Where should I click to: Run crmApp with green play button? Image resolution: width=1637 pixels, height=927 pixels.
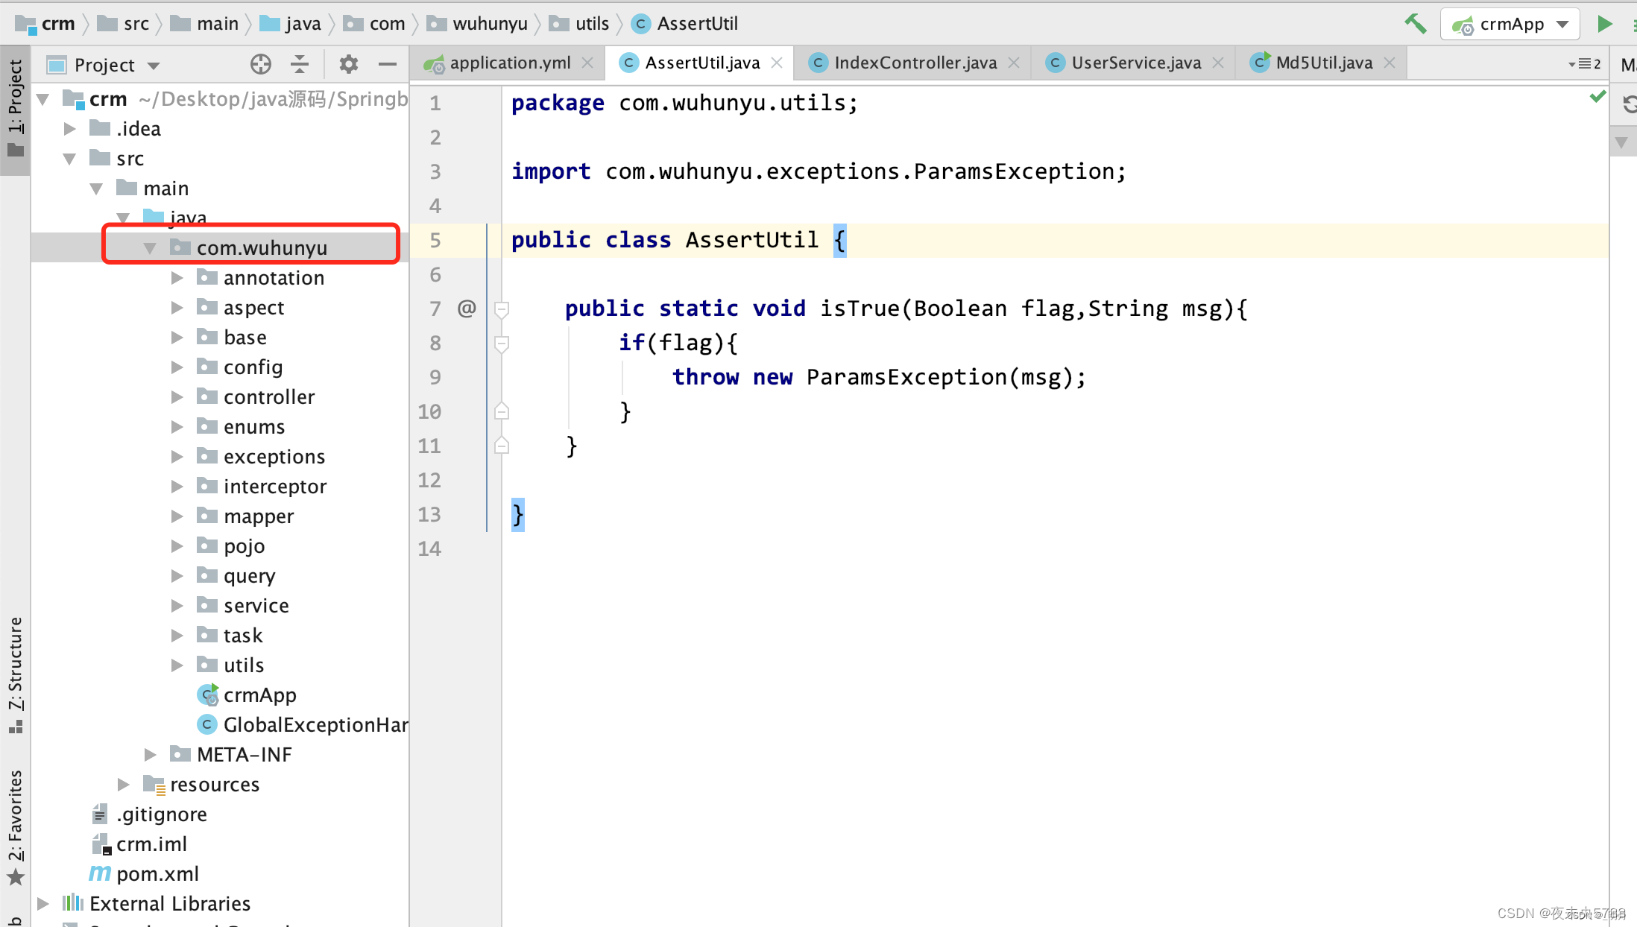[1604, 24]
